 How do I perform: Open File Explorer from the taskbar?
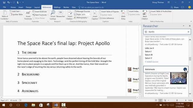[33, 105]
